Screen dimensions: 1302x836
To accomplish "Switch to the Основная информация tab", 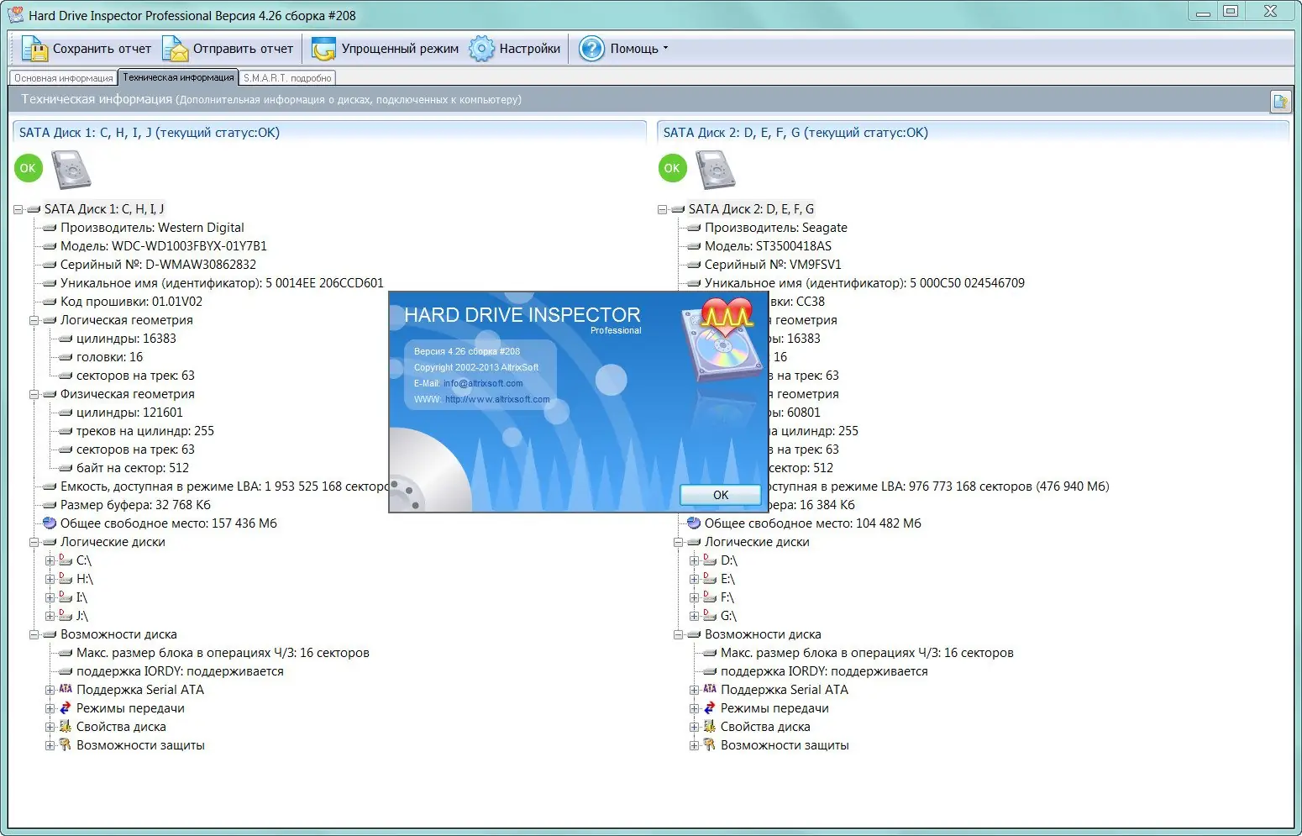I will [x=64, y=78].
